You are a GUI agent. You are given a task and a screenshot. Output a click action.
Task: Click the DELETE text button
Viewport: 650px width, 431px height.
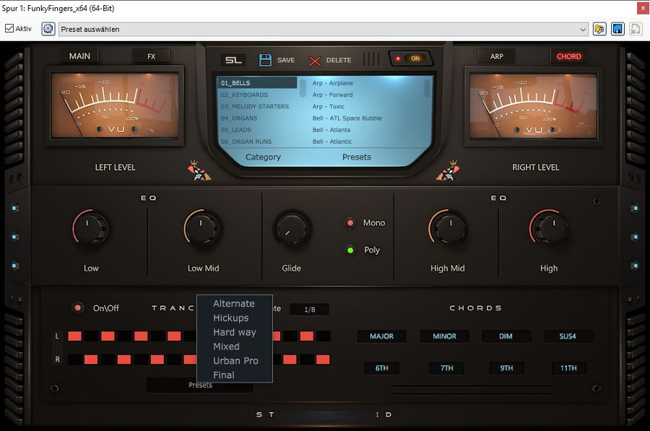tap(339, 60)
